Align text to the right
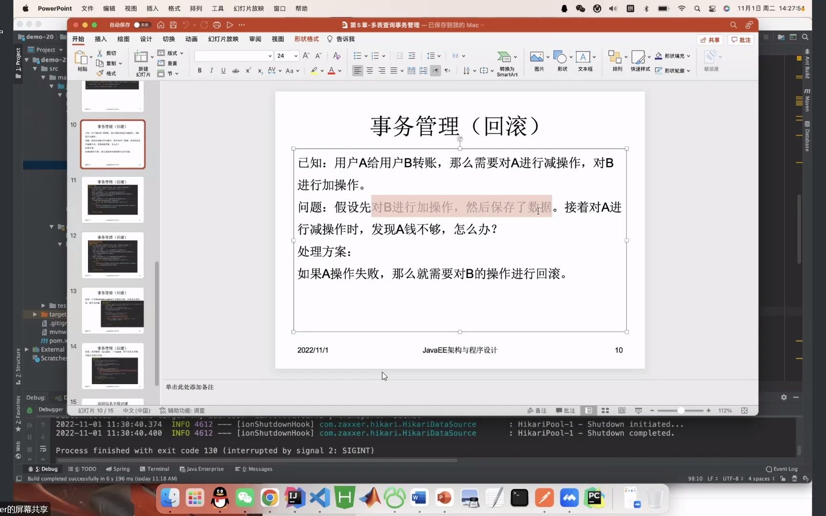This screenshot has width=826, height=516. pyautogui.click(x=381, y=71)
